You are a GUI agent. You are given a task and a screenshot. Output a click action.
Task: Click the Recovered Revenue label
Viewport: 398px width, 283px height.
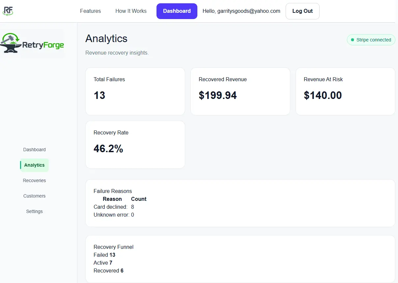222,79
